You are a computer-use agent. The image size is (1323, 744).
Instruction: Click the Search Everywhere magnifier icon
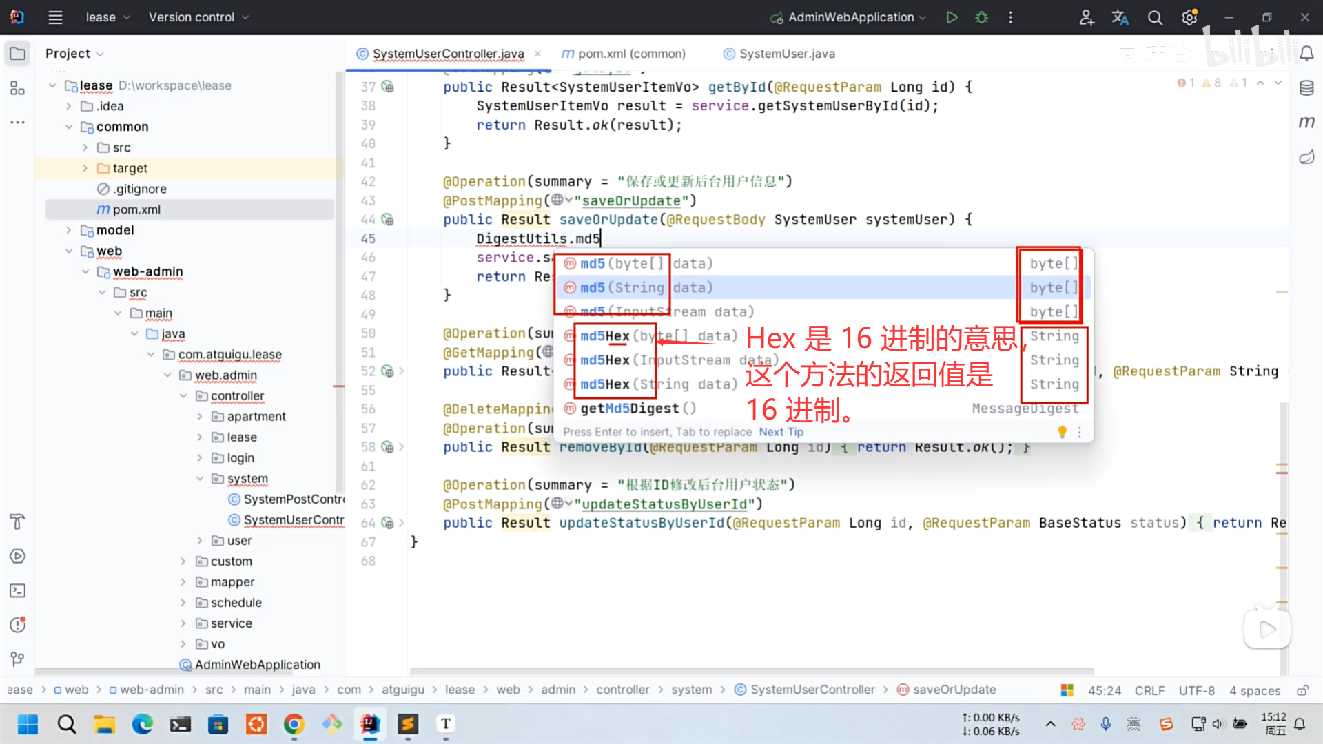tap(1155, 17)
